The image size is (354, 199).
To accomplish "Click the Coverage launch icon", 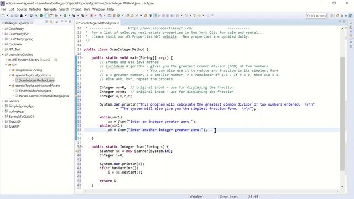I will pyautogui.click(x=74, y=15).
